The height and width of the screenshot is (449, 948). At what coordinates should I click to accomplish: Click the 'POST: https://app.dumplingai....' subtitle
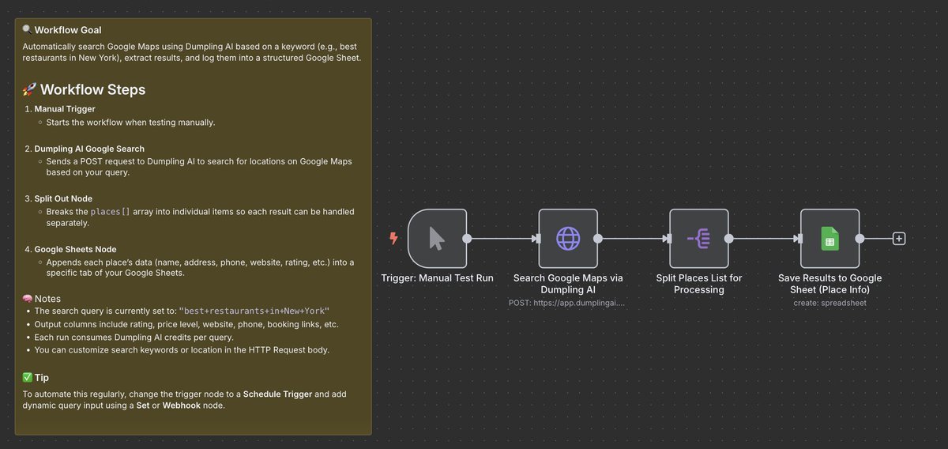(x=568, y=303)
